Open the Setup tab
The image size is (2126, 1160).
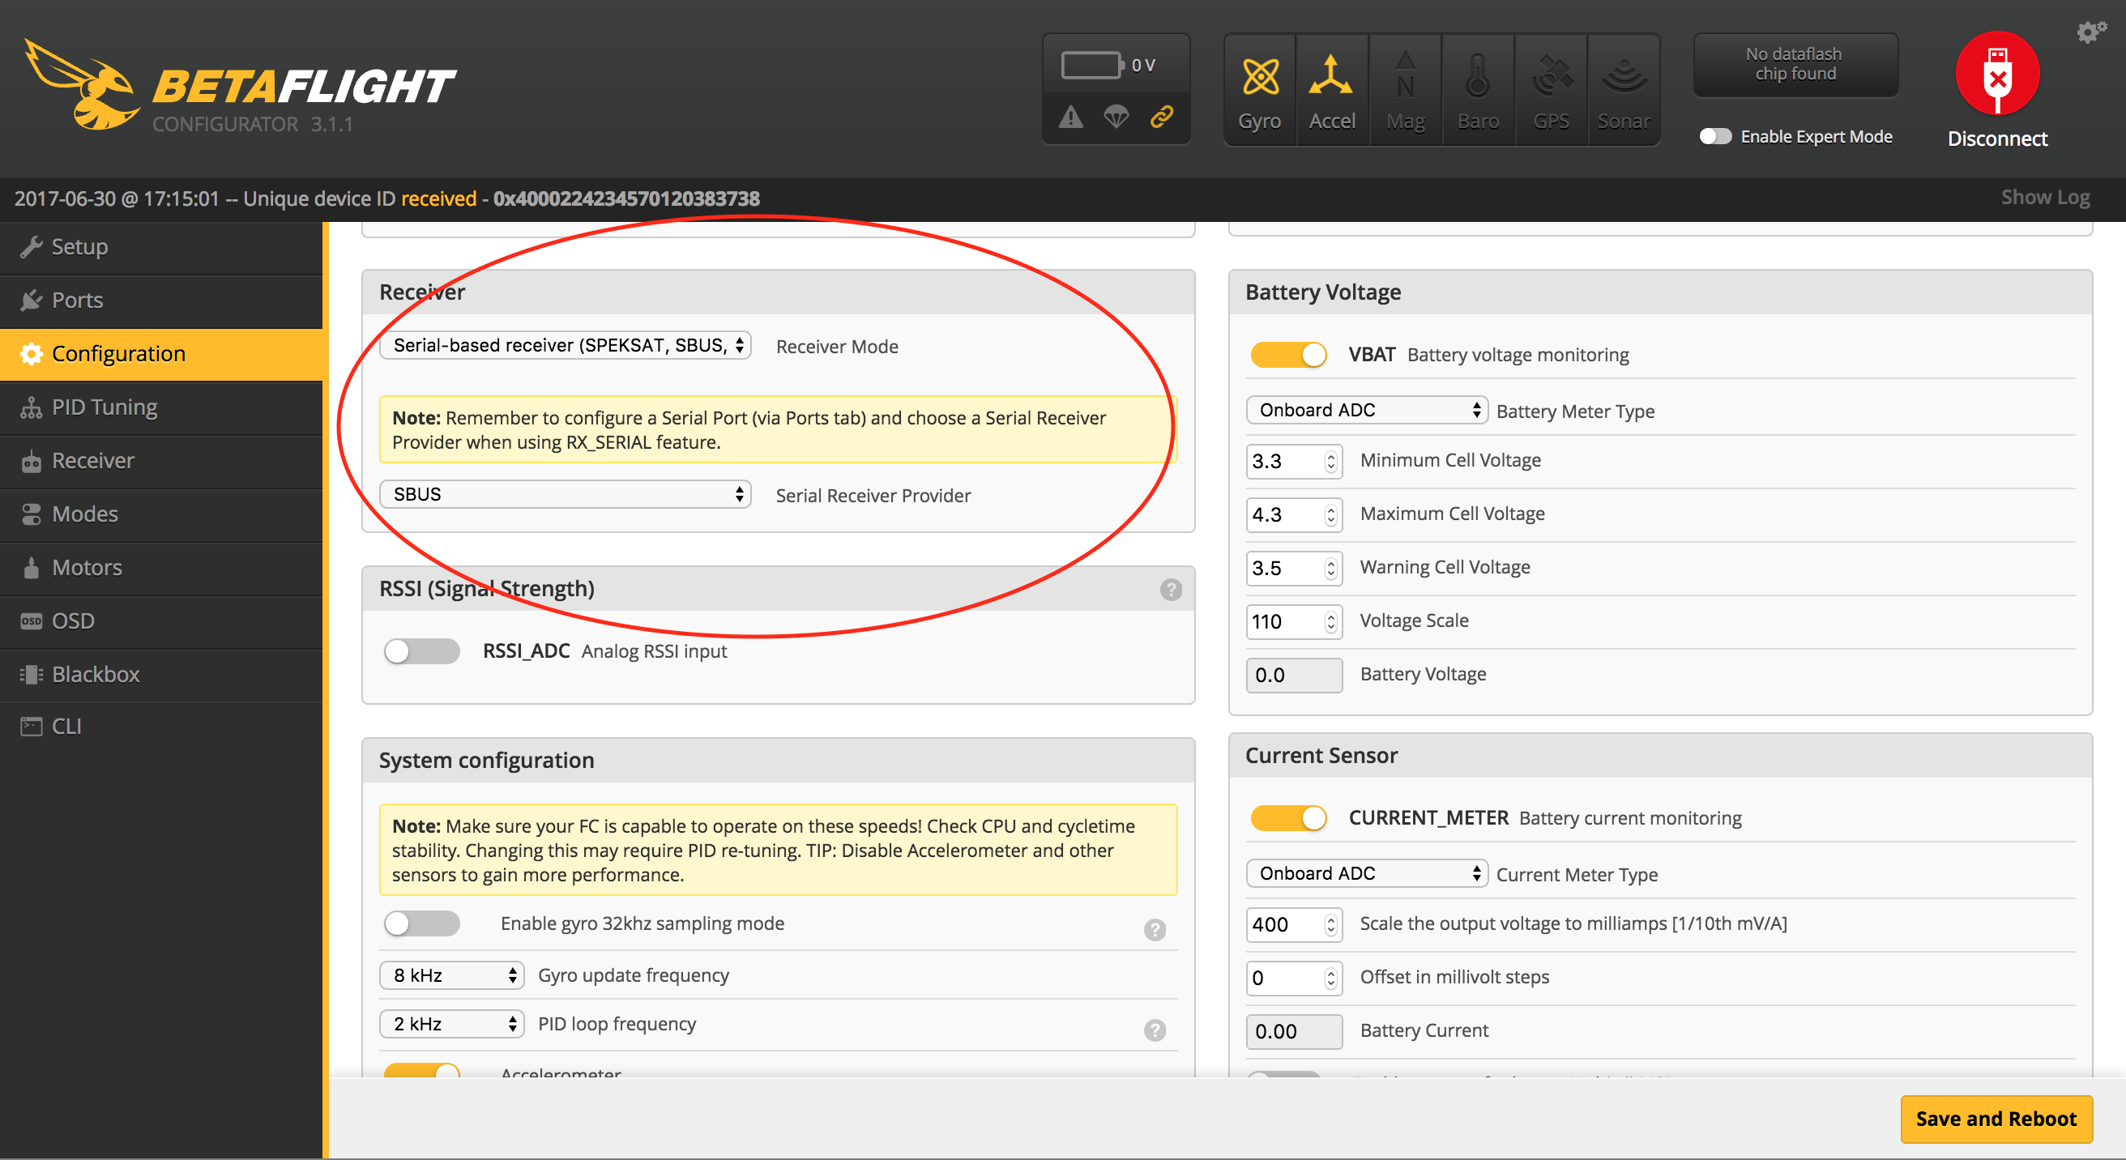[x=162, y=247]
